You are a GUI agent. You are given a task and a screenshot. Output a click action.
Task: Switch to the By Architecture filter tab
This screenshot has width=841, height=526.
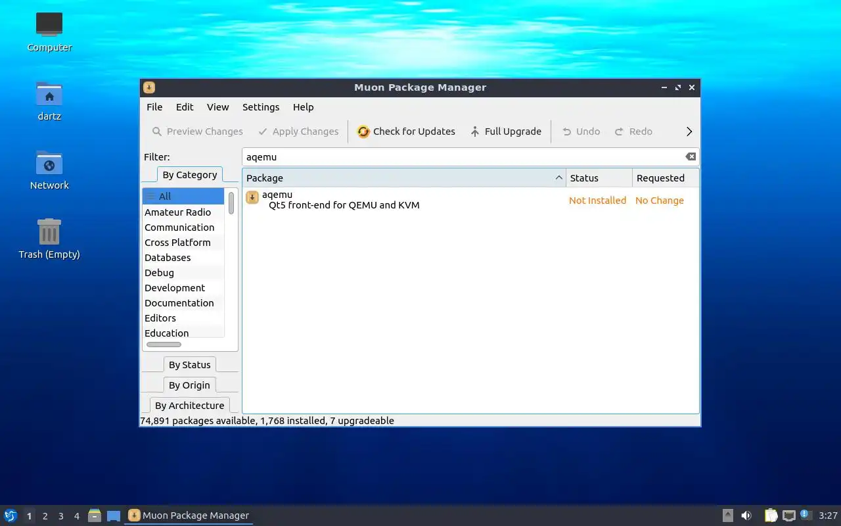[x=190, y=406]
